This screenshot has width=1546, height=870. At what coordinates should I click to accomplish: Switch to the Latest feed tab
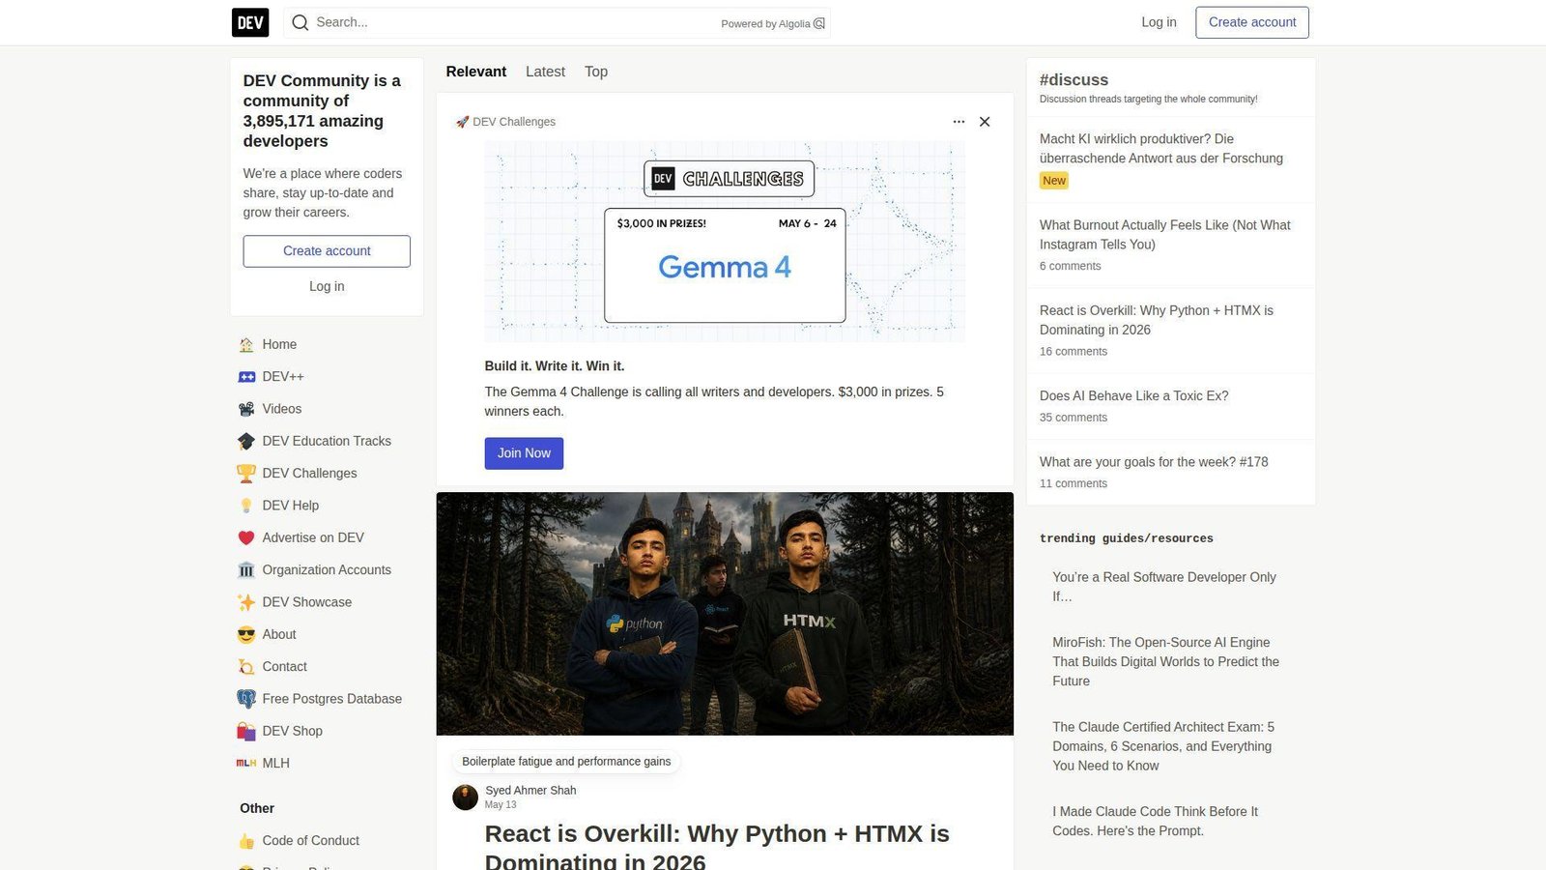pos(545,72)
